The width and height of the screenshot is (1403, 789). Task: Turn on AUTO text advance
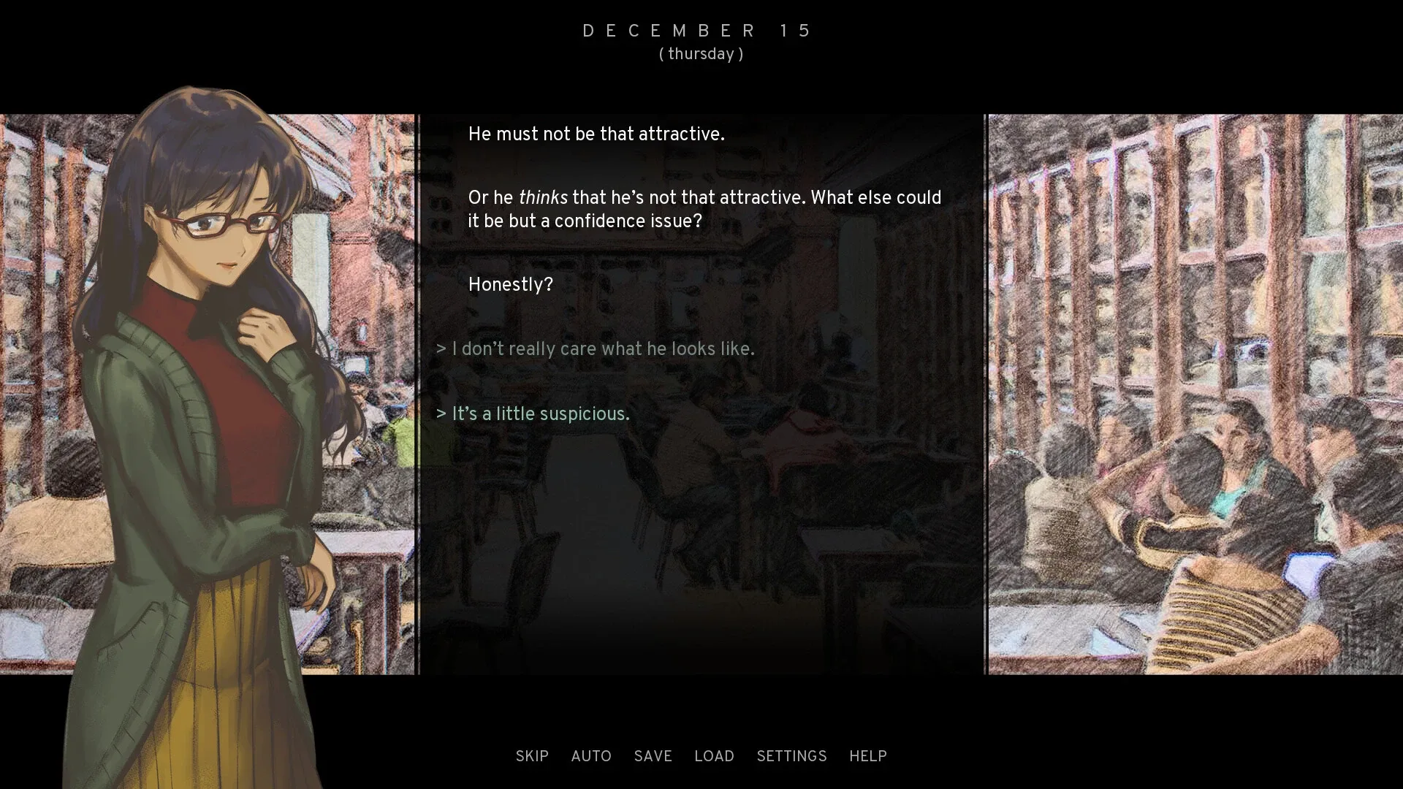coord(591,756)
